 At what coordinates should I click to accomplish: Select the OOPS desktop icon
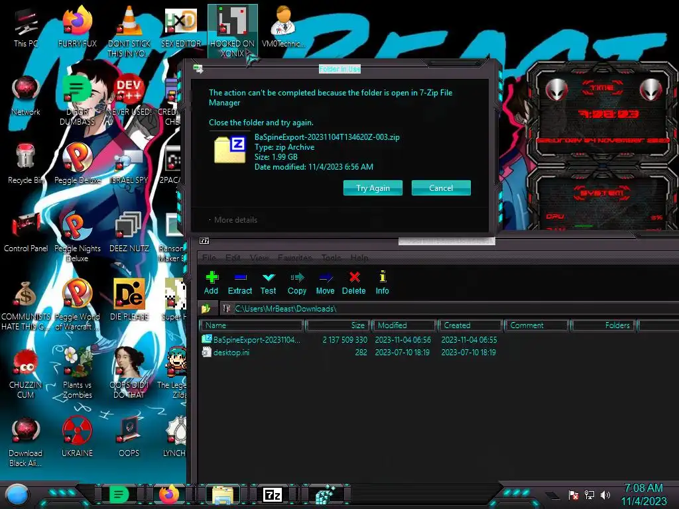[129, 437]
